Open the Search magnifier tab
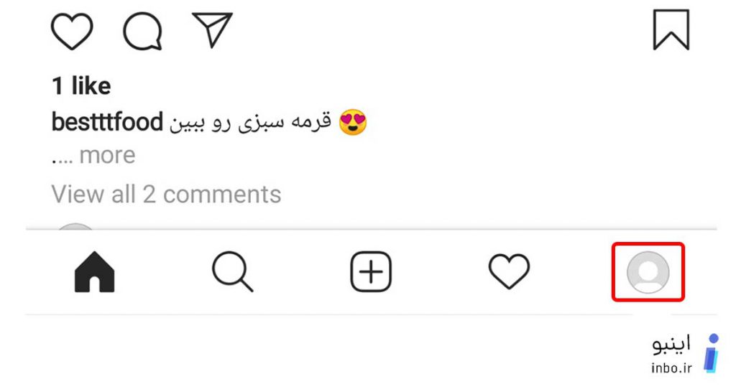This screenshot has height=392, width=736. tap(232, 272)
